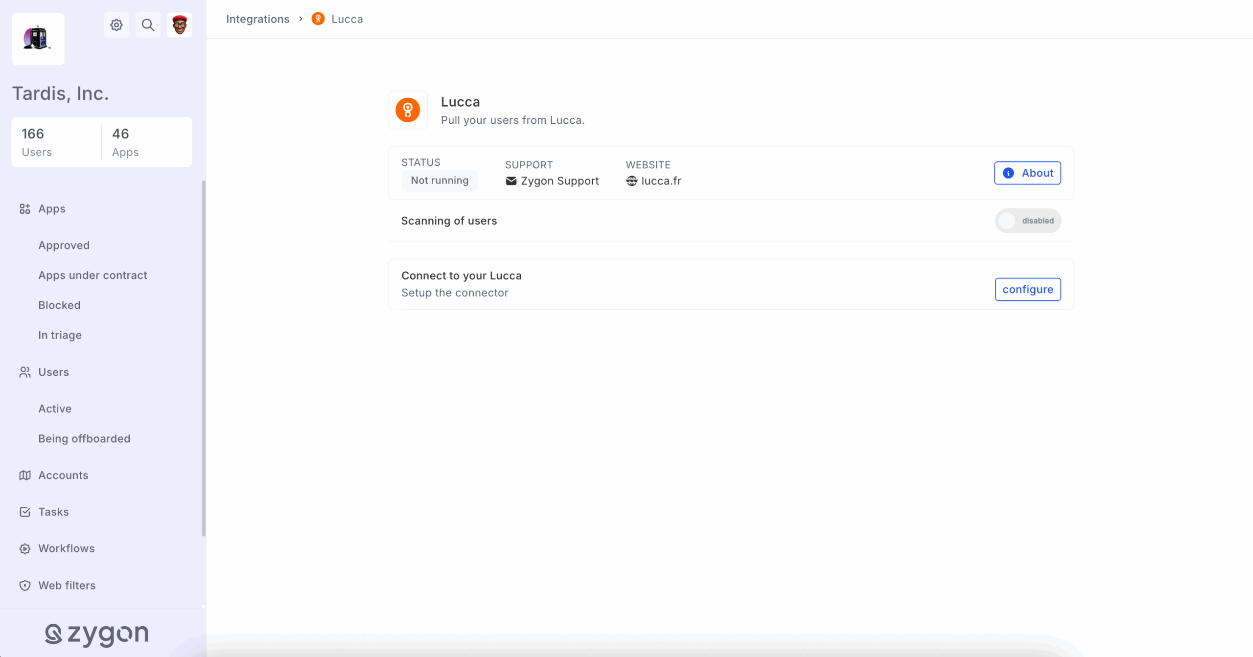Viewport: 1253px width, 657px height.
Task: Click the Not running status badge
Action: pos(440,181)
